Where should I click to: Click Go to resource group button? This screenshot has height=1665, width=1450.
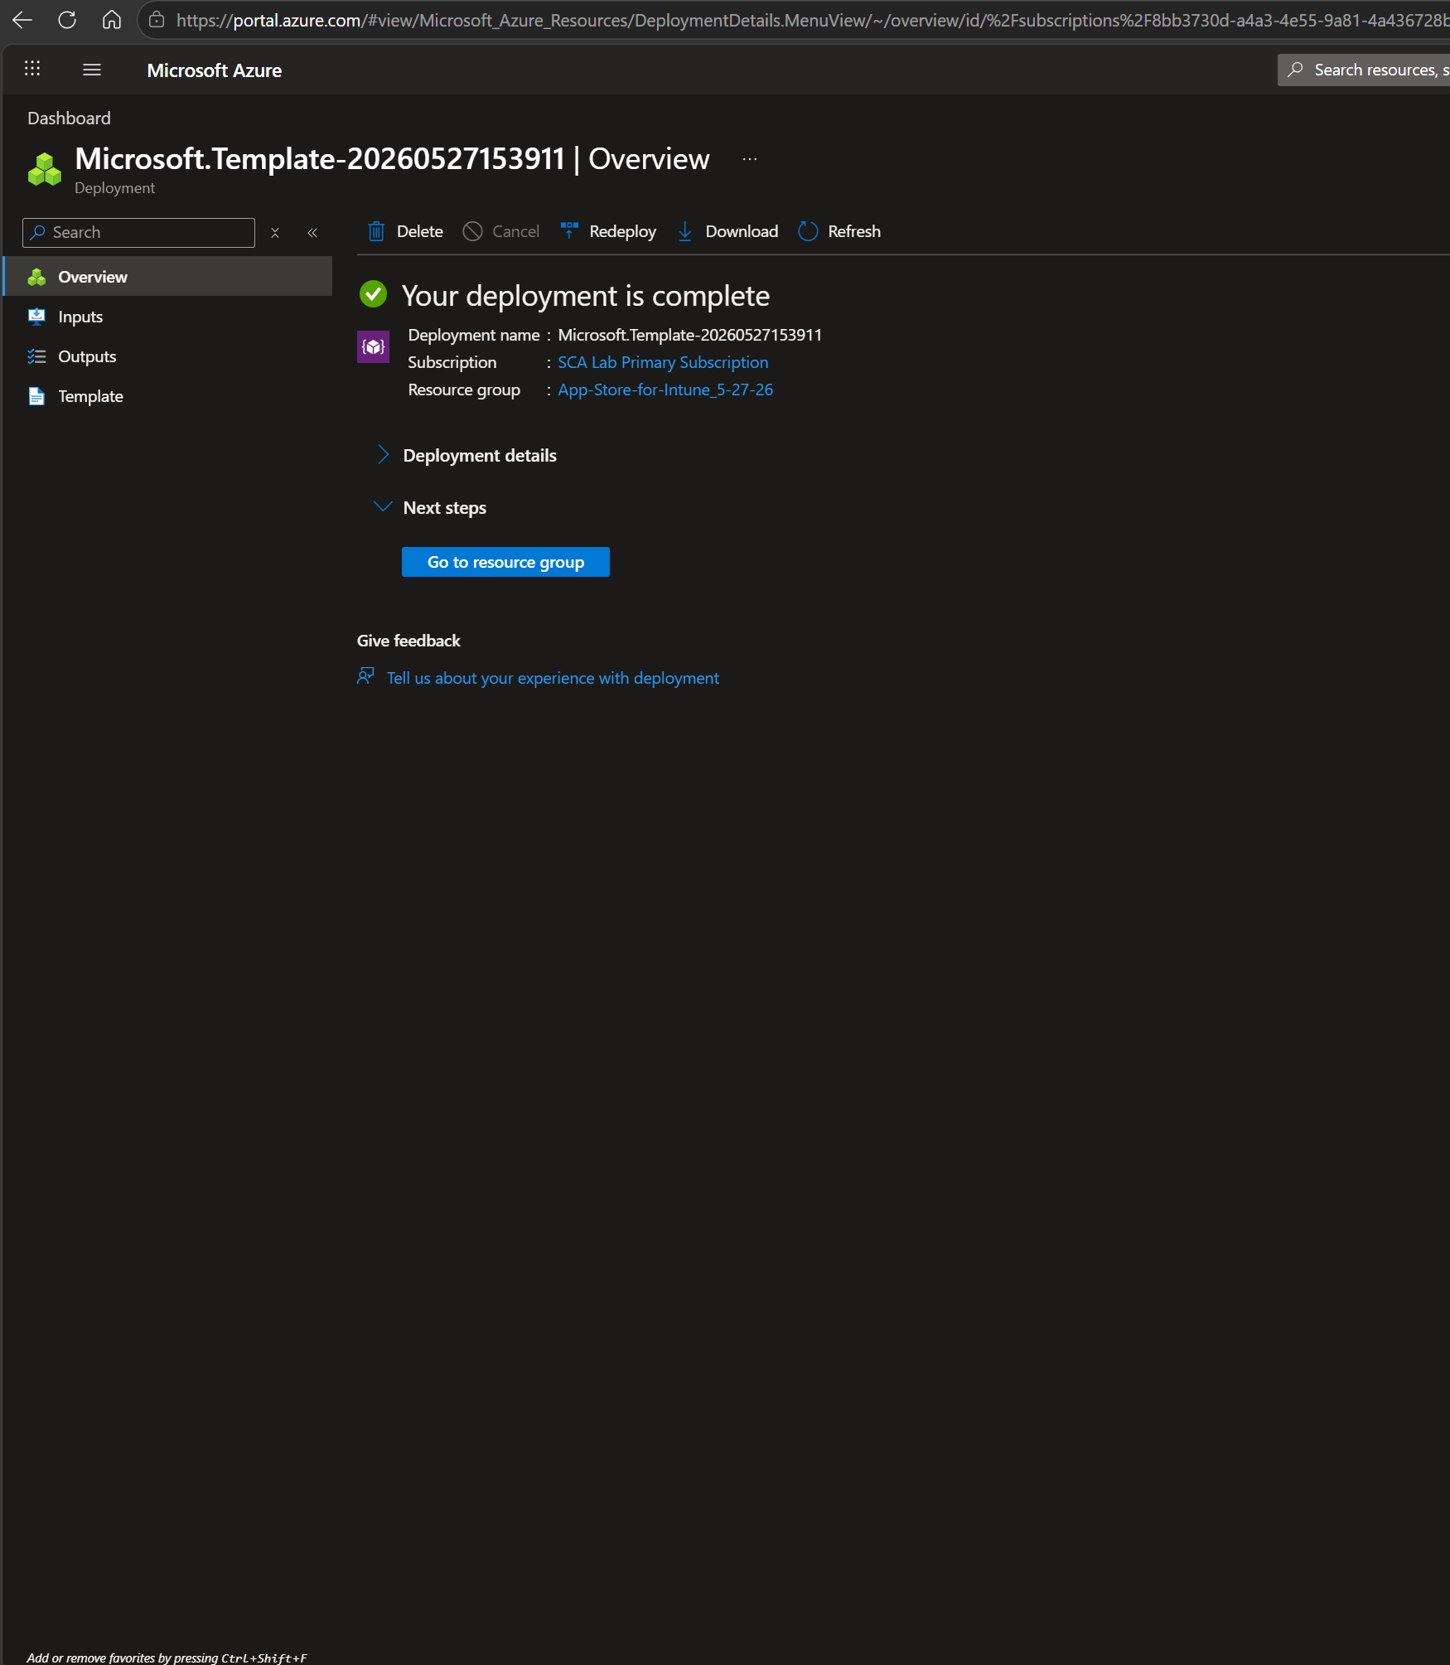click(505, 562)
